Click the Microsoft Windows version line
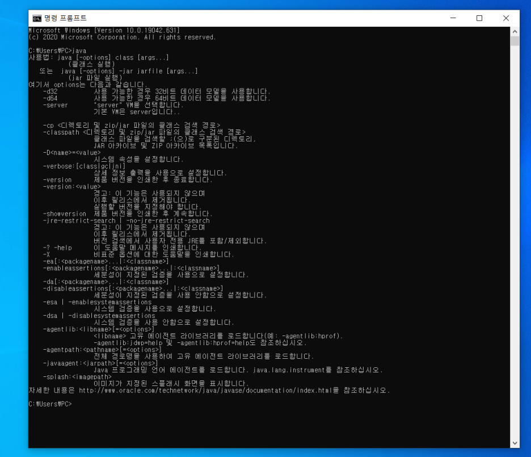This screenshot has height=457, width=531. [104, 31]
